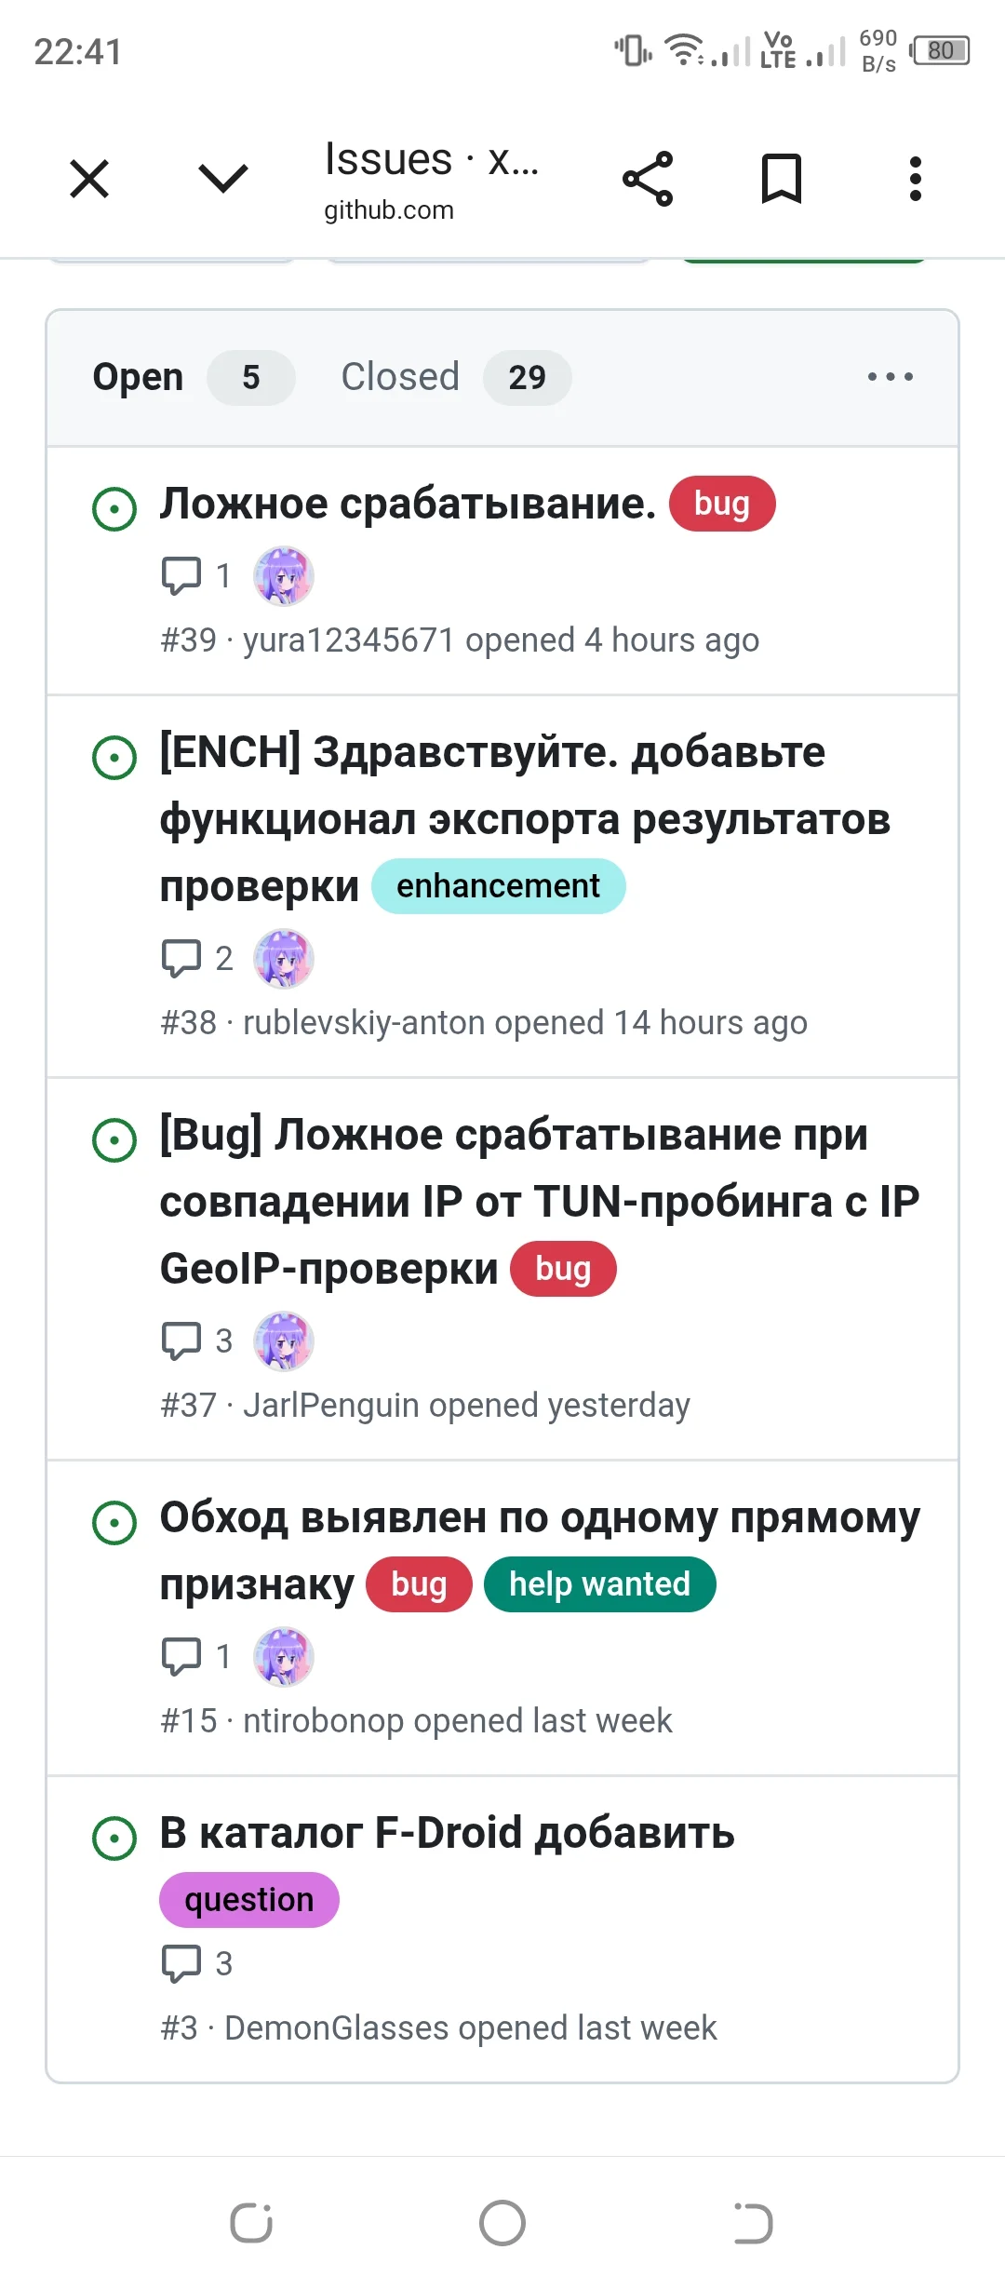Click open status icon of issue #15
This screenshot has height=2290, width=1005.
pyautogui.click(x=115, y=1523)
